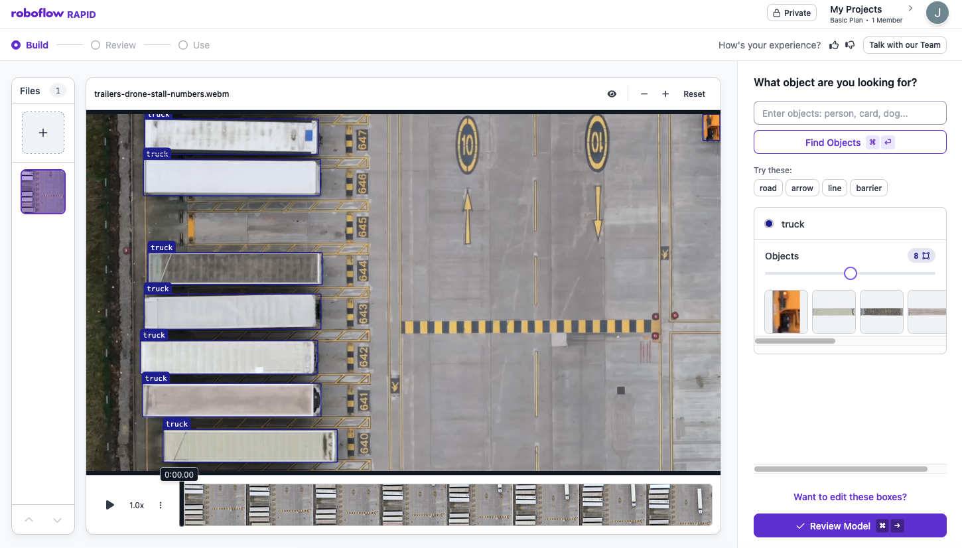Zoom out with the minus icon
Screen dimensions: 962x548
click(644, 94)
